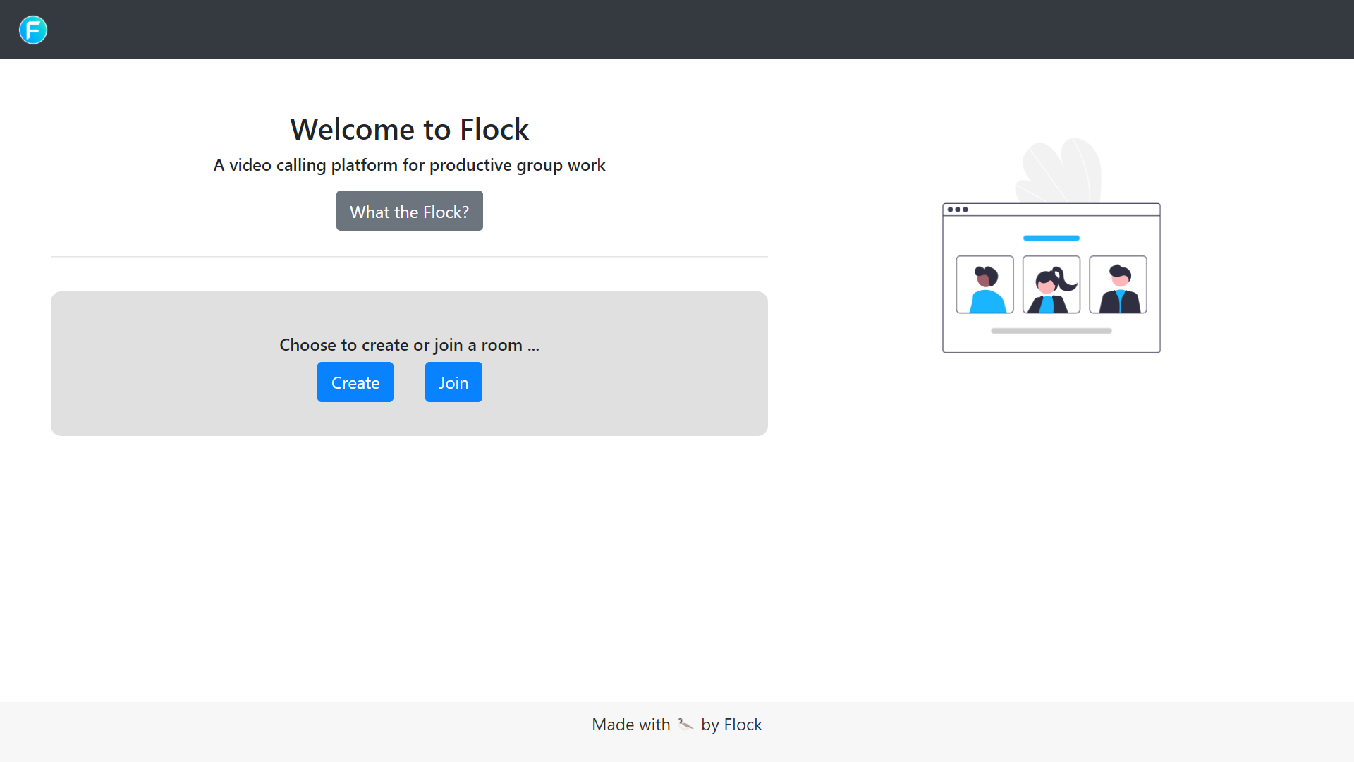Viewport: 1354px width, 762px height.
Task: Click the illustration window title bar
Action: (1058, 210)
